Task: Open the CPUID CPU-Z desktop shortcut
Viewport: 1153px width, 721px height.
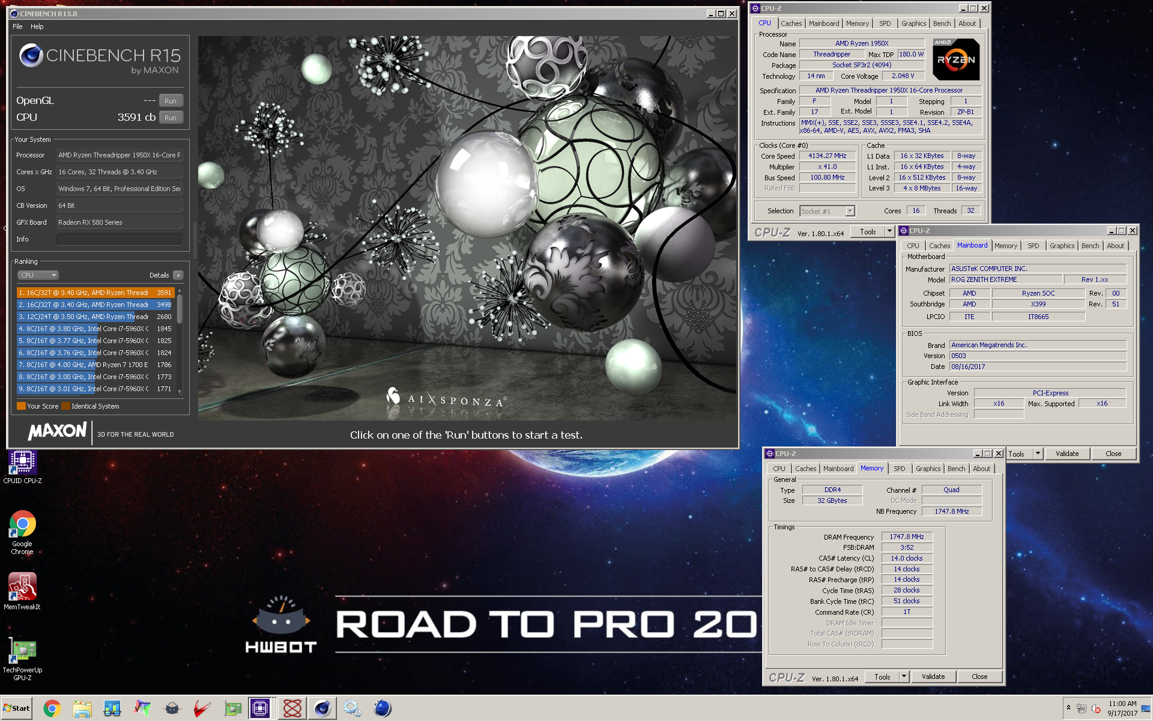Action: [x=22, y=466]
